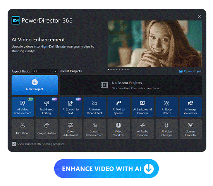The image size is (213, 186).
Task: Open AI Body Effects
Action: pos(167,107)
